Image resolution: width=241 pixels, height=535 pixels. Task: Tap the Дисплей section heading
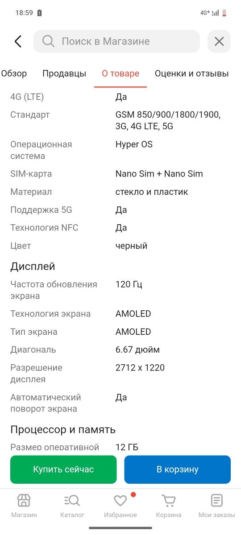click(33, 267)
